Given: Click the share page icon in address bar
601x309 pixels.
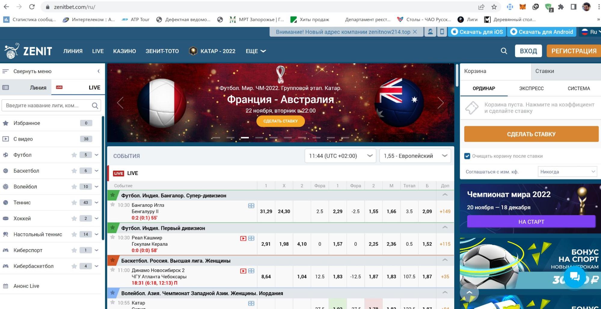Looking at the screenshot, I should tap(481, 7).
